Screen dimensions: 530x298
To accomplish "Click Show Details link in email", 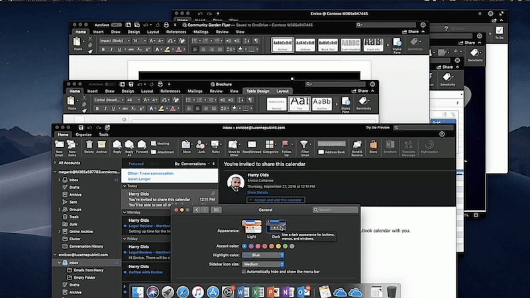I will [257, 193].
